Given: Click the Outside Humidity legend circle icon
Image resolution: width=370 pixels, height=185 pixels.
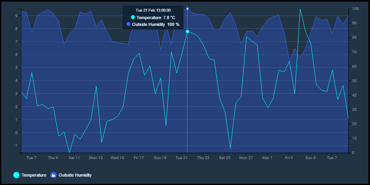Looking at the screenshot, I should tap(53, 175).
